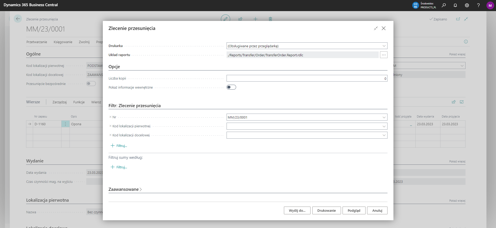Click the share icon in the Wiersze section
The height and width of the screenshot is (228, 496).
click(x=454, y=102)
